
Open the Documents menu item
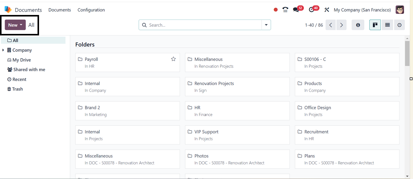coord(59,10)
